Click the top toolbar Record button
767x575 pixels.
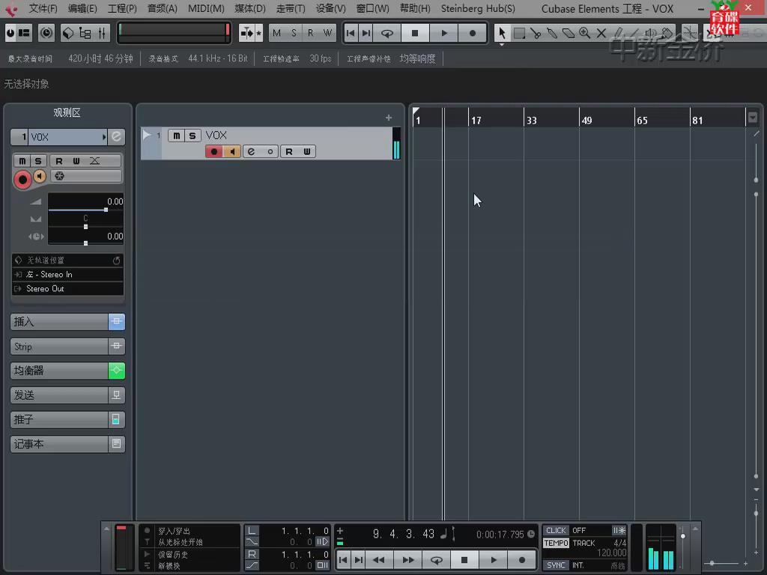pyautogui.click(x=472, y=33)
